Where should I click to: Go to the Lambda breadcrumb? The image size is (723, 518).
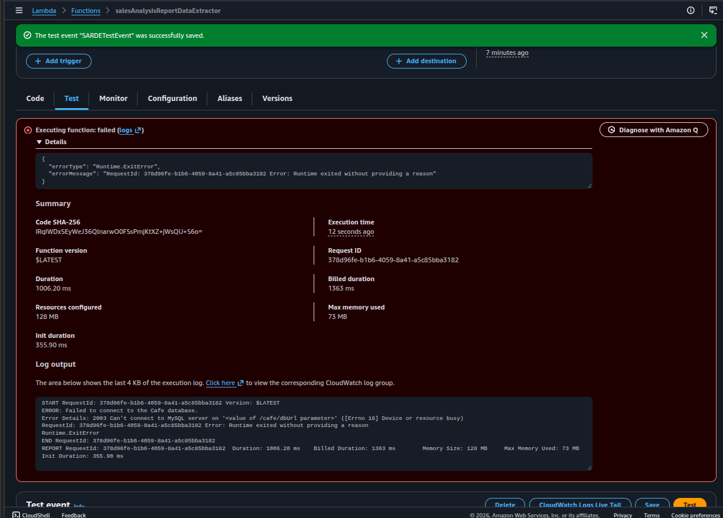tap(44, 11)
